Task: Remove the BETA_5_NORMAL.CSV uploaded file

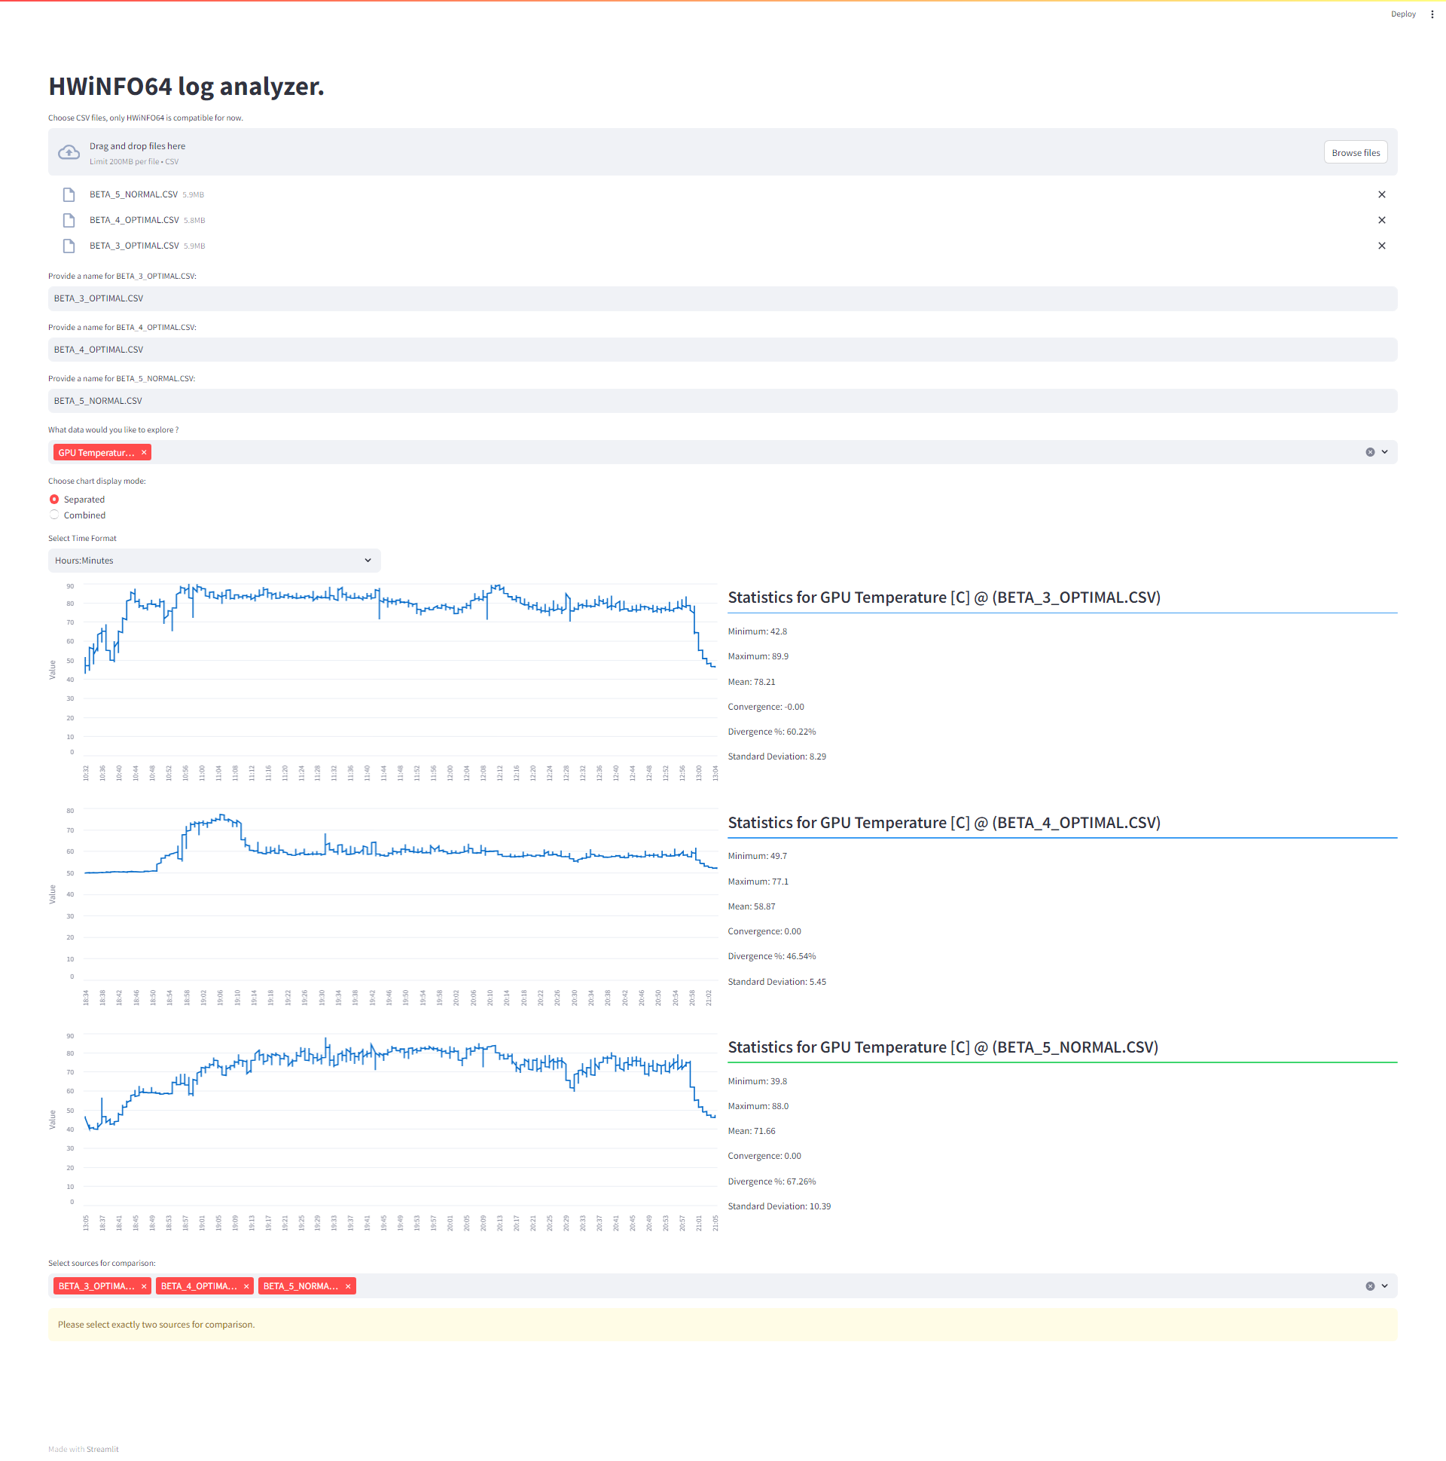Action: 1381,194
